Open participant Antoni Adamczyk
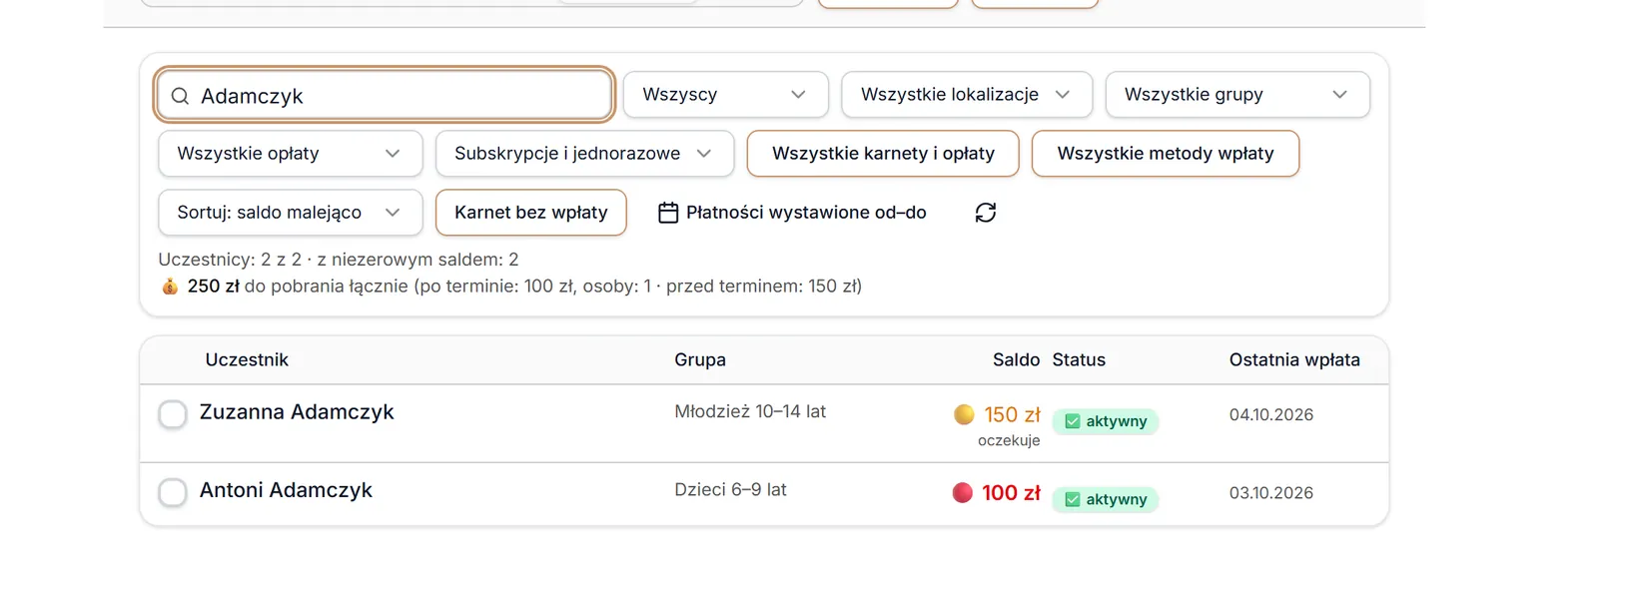The width and height of the screenshot is (1638, 596). point(286,490)
